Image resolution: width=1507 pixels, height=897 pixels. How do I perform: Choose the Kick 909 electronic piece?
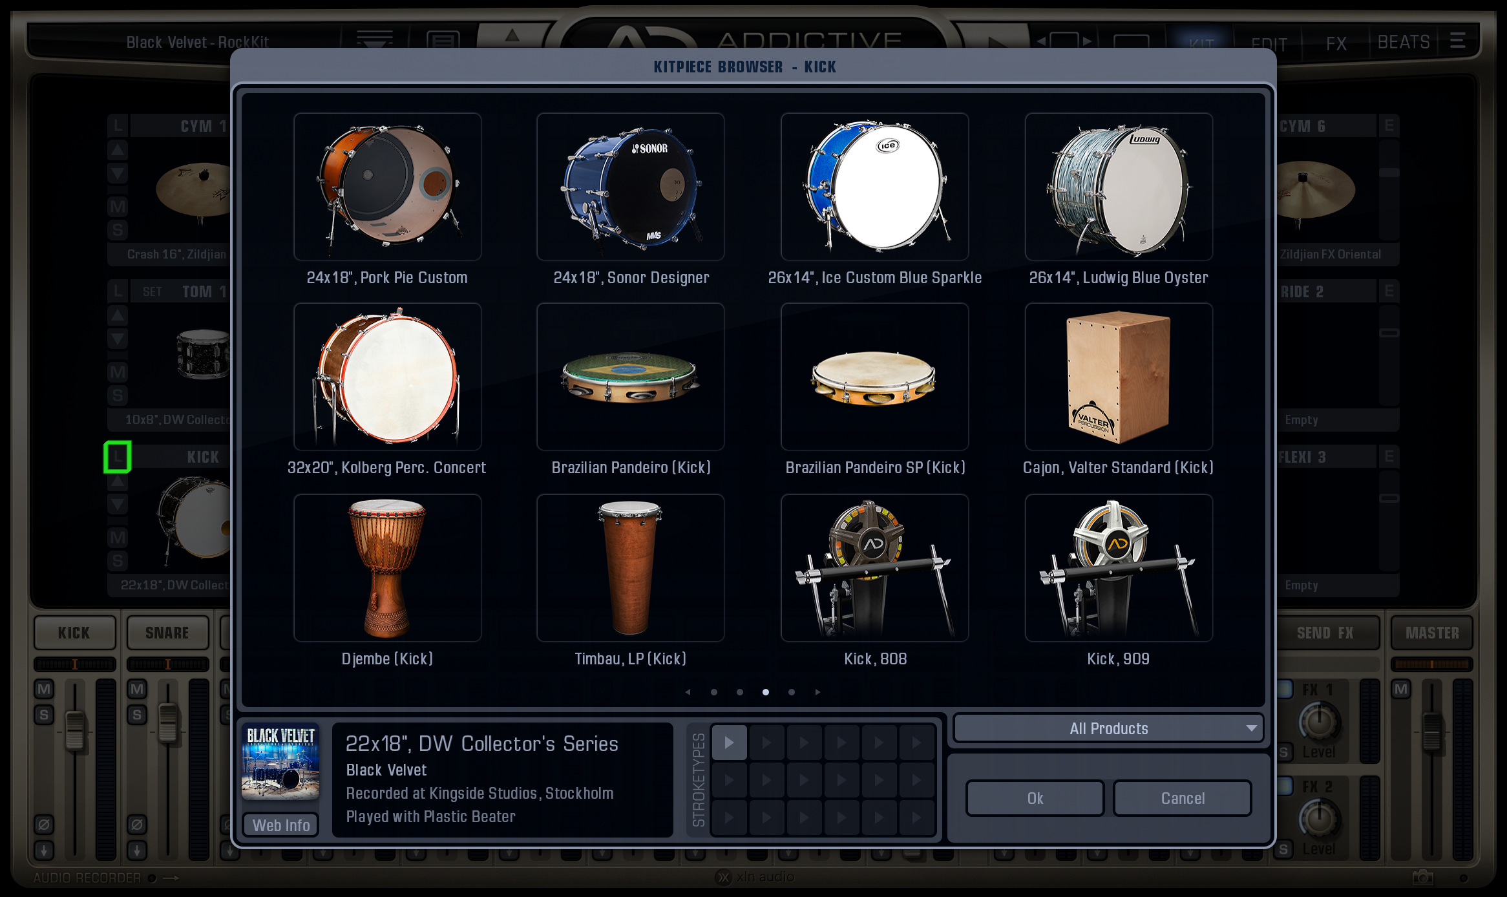click(x=1119, y=568)
